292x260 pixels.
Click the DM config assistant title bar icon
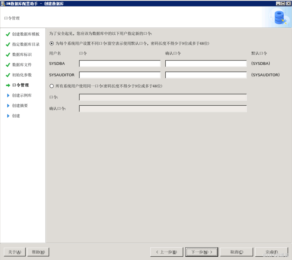3,4
